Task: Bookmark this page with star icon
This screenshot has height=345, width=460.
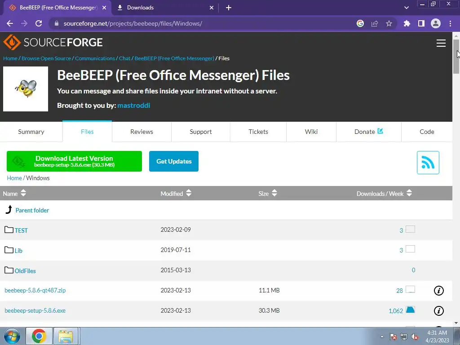Action: pos(389,23)
